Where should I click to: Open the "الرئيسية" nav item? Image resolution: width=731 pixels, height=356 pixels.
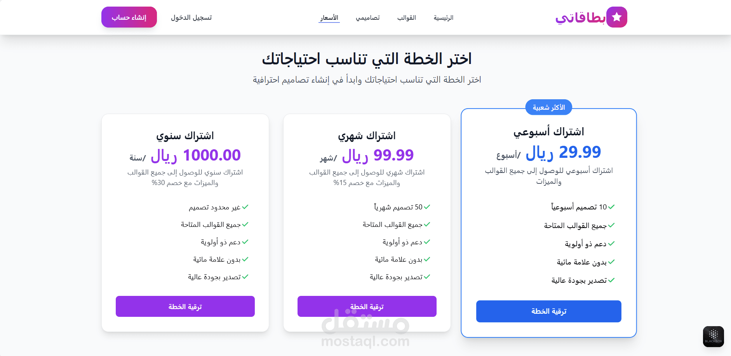[x=443, y=18]
